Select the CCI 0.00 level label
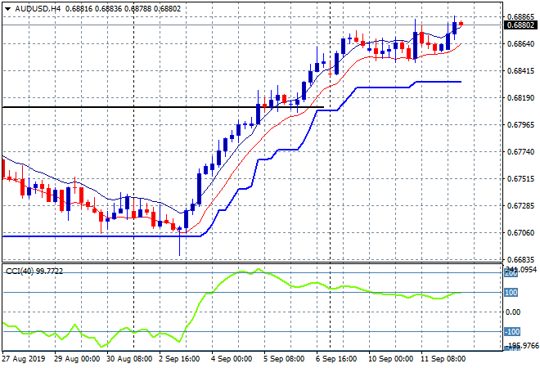The width and height of the screenshot is (540, 368). click(x=513, y=312)
